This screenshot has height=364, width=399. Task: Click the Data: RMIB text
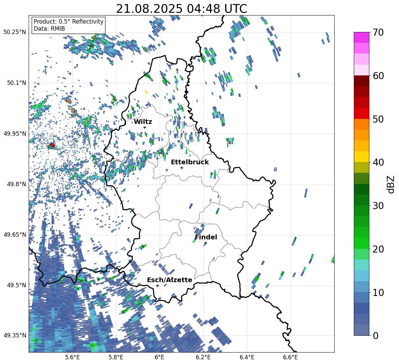pyautogui.click(x=49, y=29)
